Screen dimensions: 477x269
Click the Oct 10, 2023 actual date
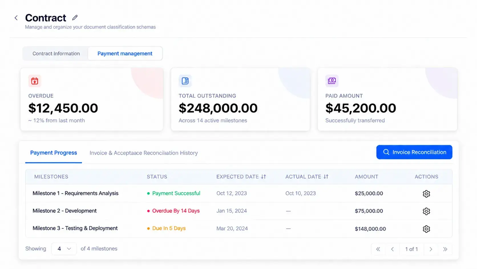click(x=301, y=193)
